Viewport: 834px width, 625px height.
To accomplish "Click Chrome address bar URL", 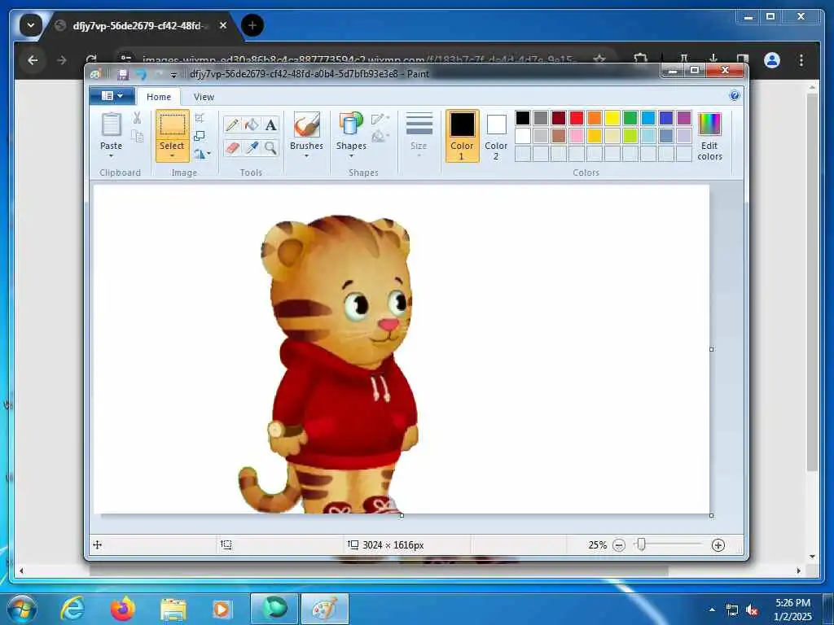I will [359, 60].
